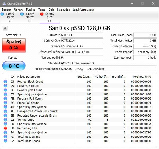Click the serial number field 007f022d4
The width and height of the screenshot is (159, 149).
click(82, 41)
